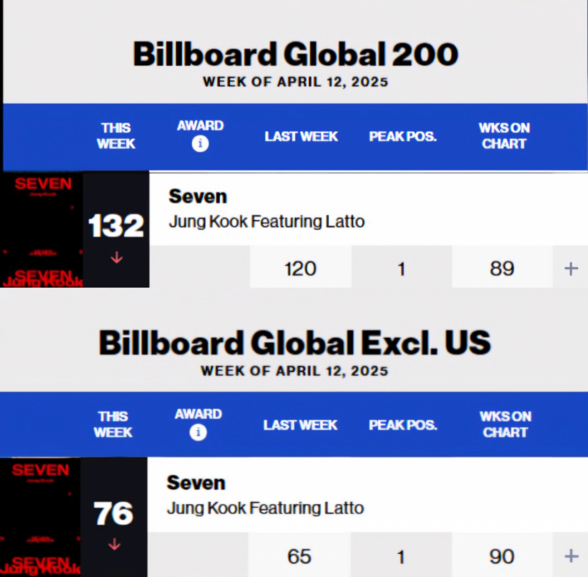Click the Award info icon in Global Excl. US header
This screenshot has width=588, height=577.
pos(198,432)
